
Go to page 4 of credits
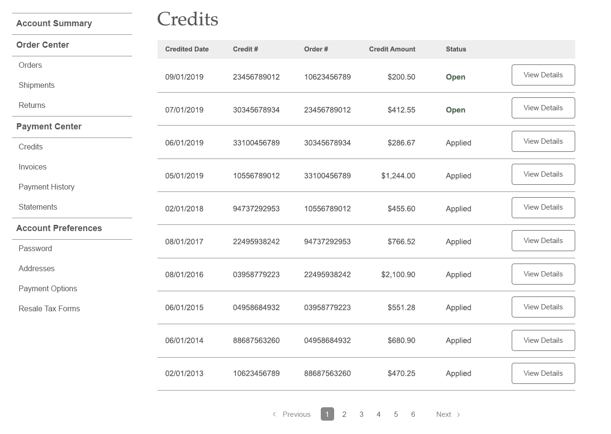(379, 414)
